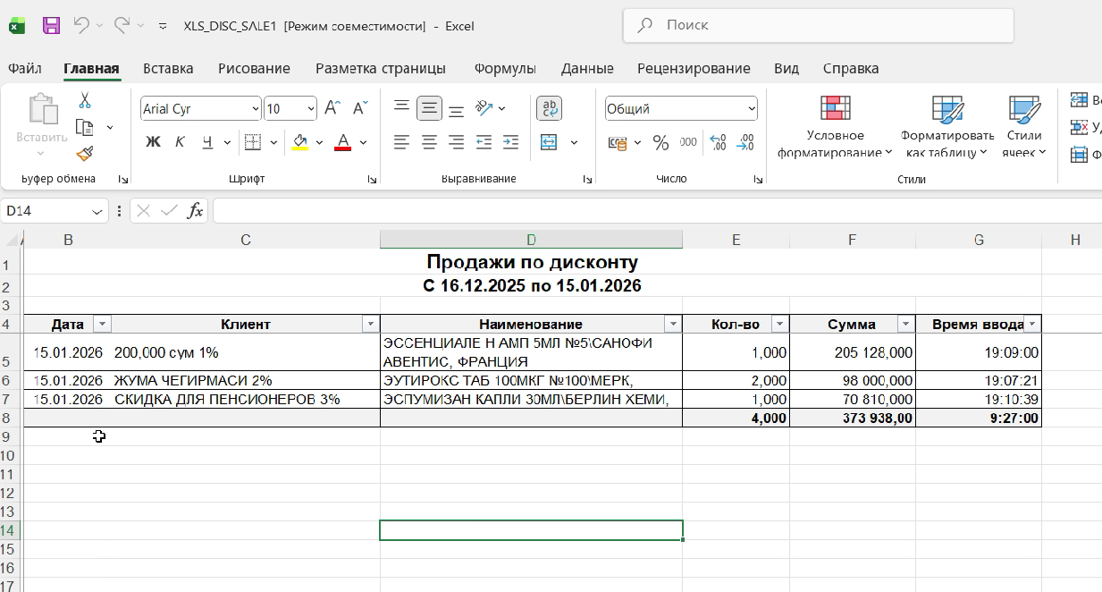This screenshot has width=1102, height=592.
Task: Open the Шрифт group dialog launcher
Action: pos(372,180)
